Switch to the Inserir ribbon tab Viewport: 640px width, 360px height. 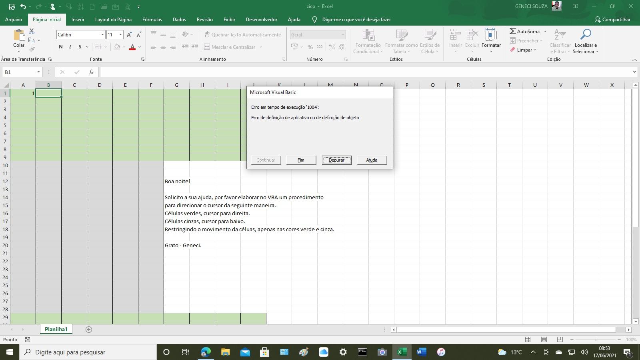click(78, 20)
